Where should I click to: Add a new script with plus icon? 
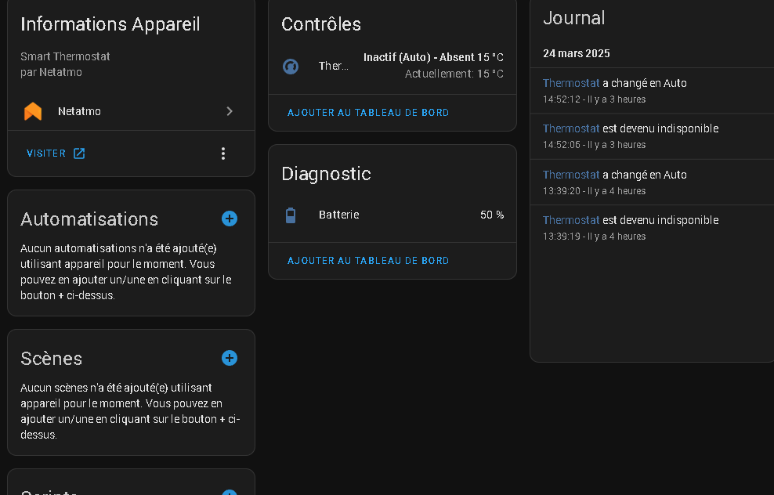(x=230, y=491)
